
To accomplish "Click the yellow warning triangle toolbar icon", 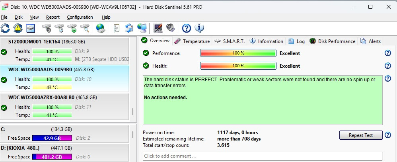I will [18, 28].
